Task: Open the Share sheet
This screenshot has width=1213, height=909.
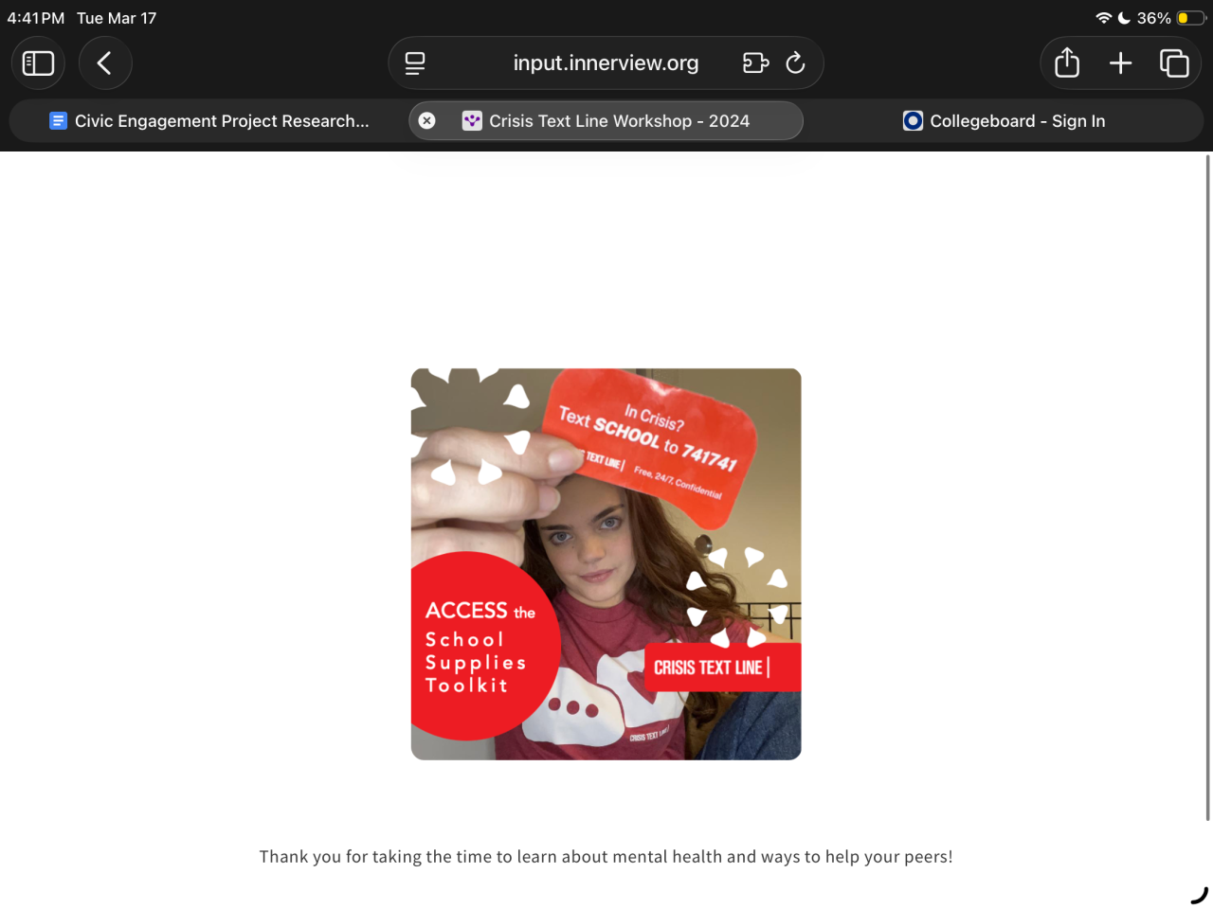Action: [x=1067, y=62]
